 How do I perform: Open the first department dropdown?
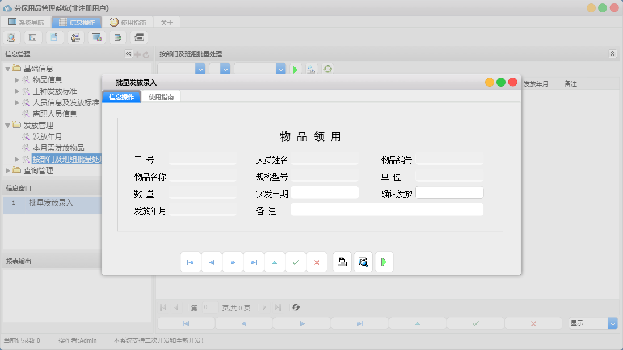point(200,69)
